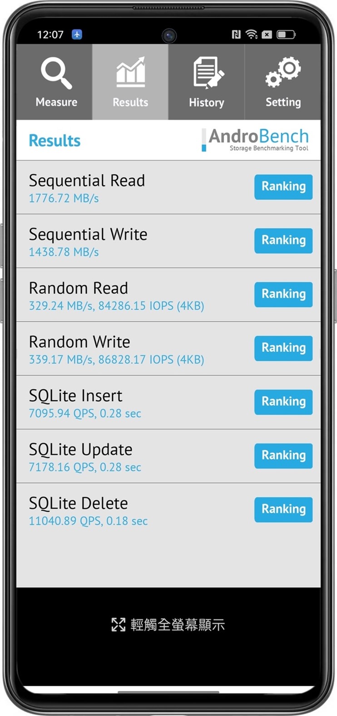Open Ranking for Random Read

click(x=283, y=294)
